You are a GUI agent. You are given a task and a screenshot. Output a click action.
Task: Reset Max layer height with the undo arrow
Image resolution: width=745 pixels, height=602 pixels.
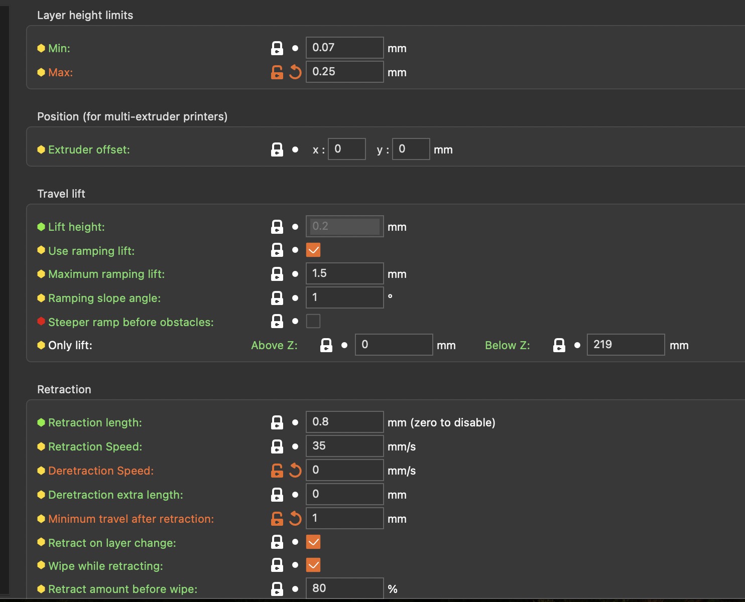pos(295,72)
